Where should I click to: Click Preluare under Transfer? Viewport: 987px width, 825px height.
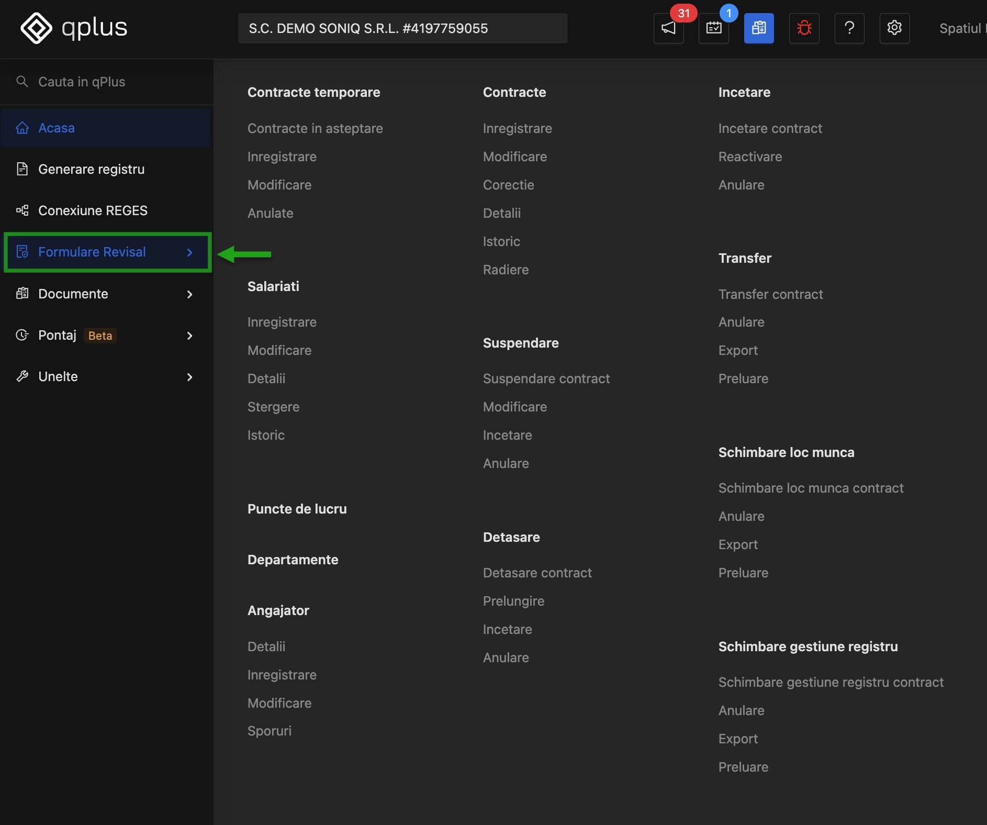[x=743, y=378]
